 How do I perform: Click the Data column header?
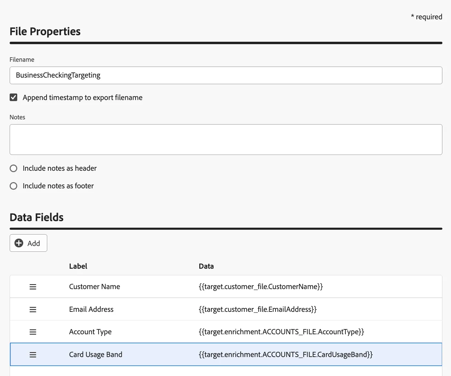(206, 266)
